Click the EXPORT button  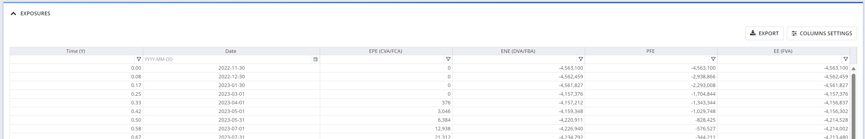[x=764, y=34]
